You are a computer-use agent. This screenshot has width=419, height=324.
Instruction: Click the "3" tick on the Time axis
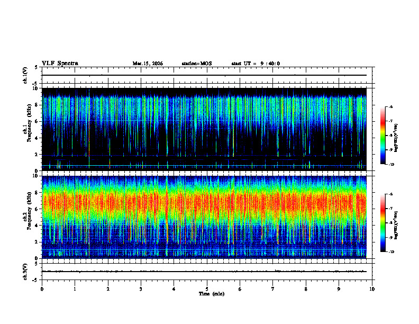coord(141,289)
